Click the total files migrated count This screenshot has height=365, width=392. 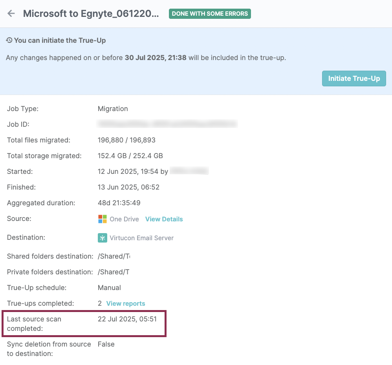coord(126,140)
